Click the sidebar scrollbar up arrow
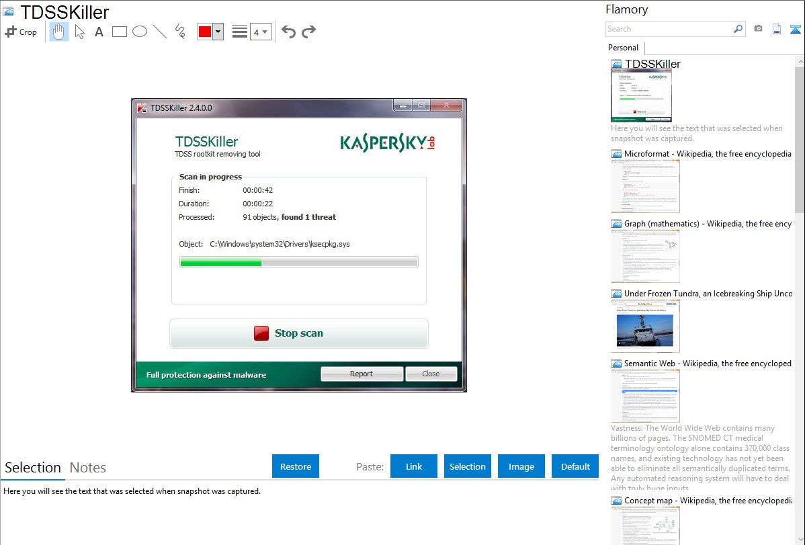The height and width of the screenshot is (545, 805). 800,61
